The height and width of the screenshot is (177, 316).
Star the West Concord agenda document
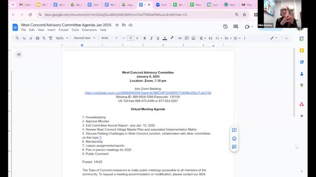click(117, 25)
